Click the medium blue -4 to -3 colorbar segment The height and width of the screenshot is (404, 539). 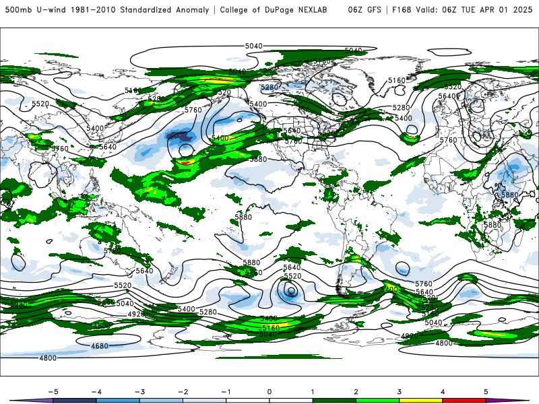118,401
